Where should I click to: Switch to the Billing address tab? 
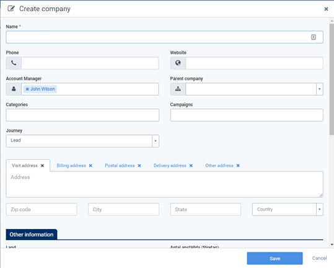click(x=71, y=165)
